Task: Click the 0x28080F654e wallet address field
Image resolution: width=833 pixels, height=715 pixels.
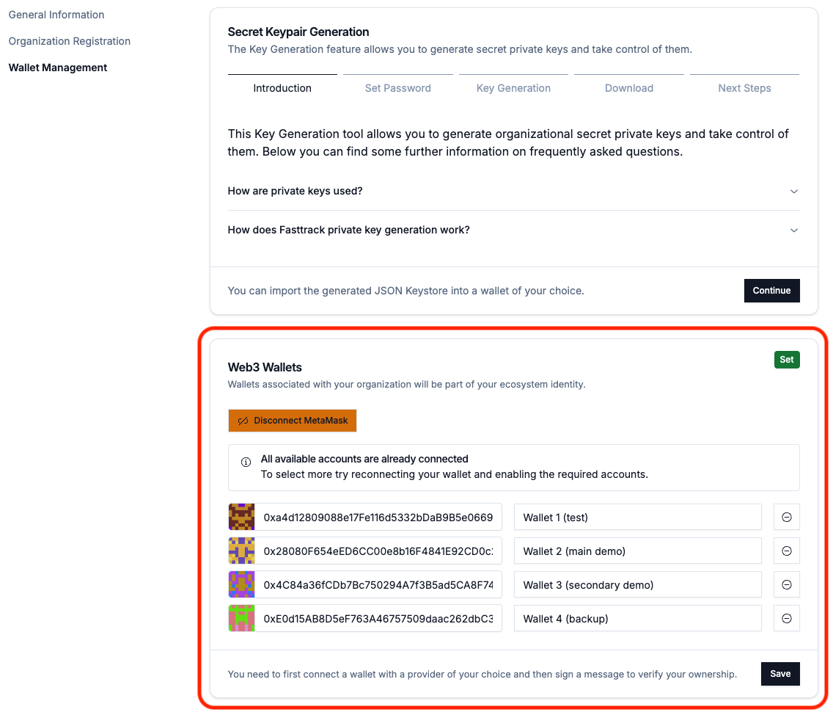Action: coord(378,551)
